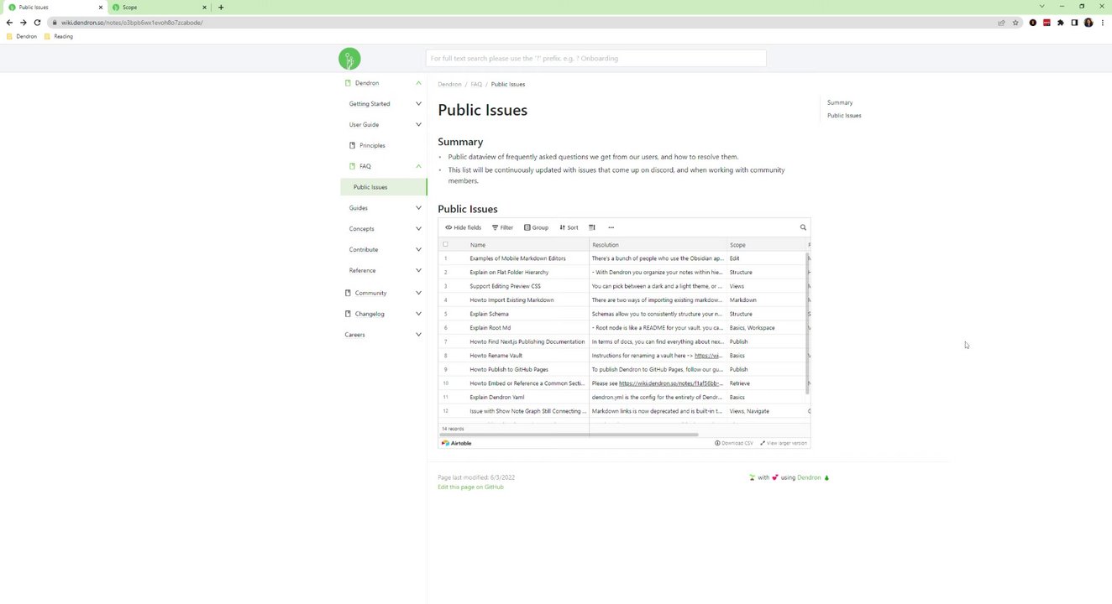Expand the User Guide sidebar section
The height and width of the screenshot is (604, 1112).
[x=418, y=124]
